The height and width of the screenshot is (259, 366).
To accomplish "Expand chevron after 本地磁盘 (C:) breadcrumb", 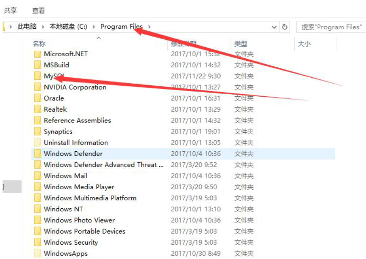I will pos(94,27).
